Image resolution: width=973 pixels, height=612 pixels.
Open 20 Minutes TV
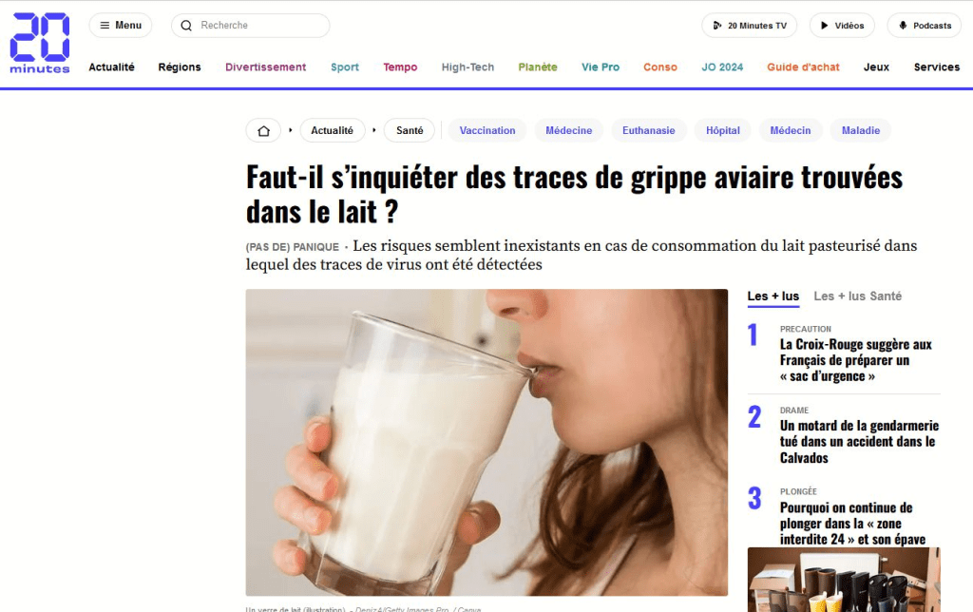749,26
